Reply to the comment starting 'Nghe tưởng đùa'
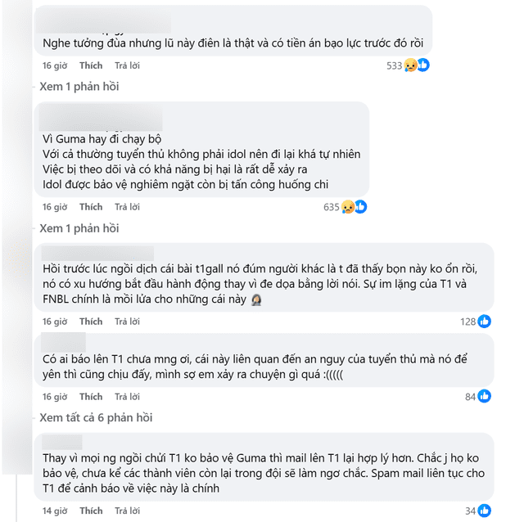 (128, 65)
